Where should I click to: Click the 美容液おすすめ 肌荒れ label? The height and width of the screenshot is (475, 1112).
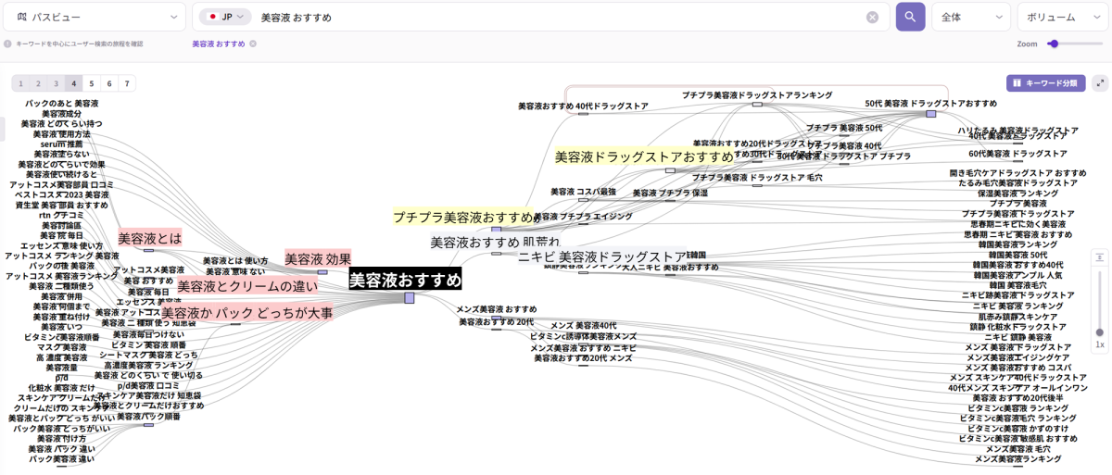pyautogui.click(x=495, y=242)
